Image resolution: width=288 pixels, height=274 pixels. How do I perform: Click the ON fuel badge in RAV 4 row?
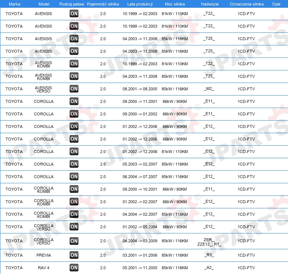tap(74, 268)
